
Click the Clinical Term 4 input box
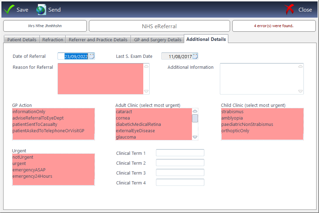(x=180, y=182)
